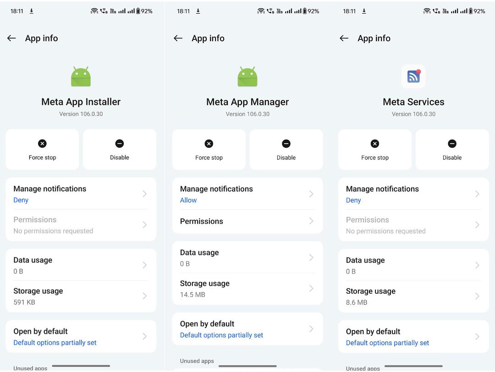Open by default settings for Meta App Manager
The image size is (495, 372).
point(247,329)
